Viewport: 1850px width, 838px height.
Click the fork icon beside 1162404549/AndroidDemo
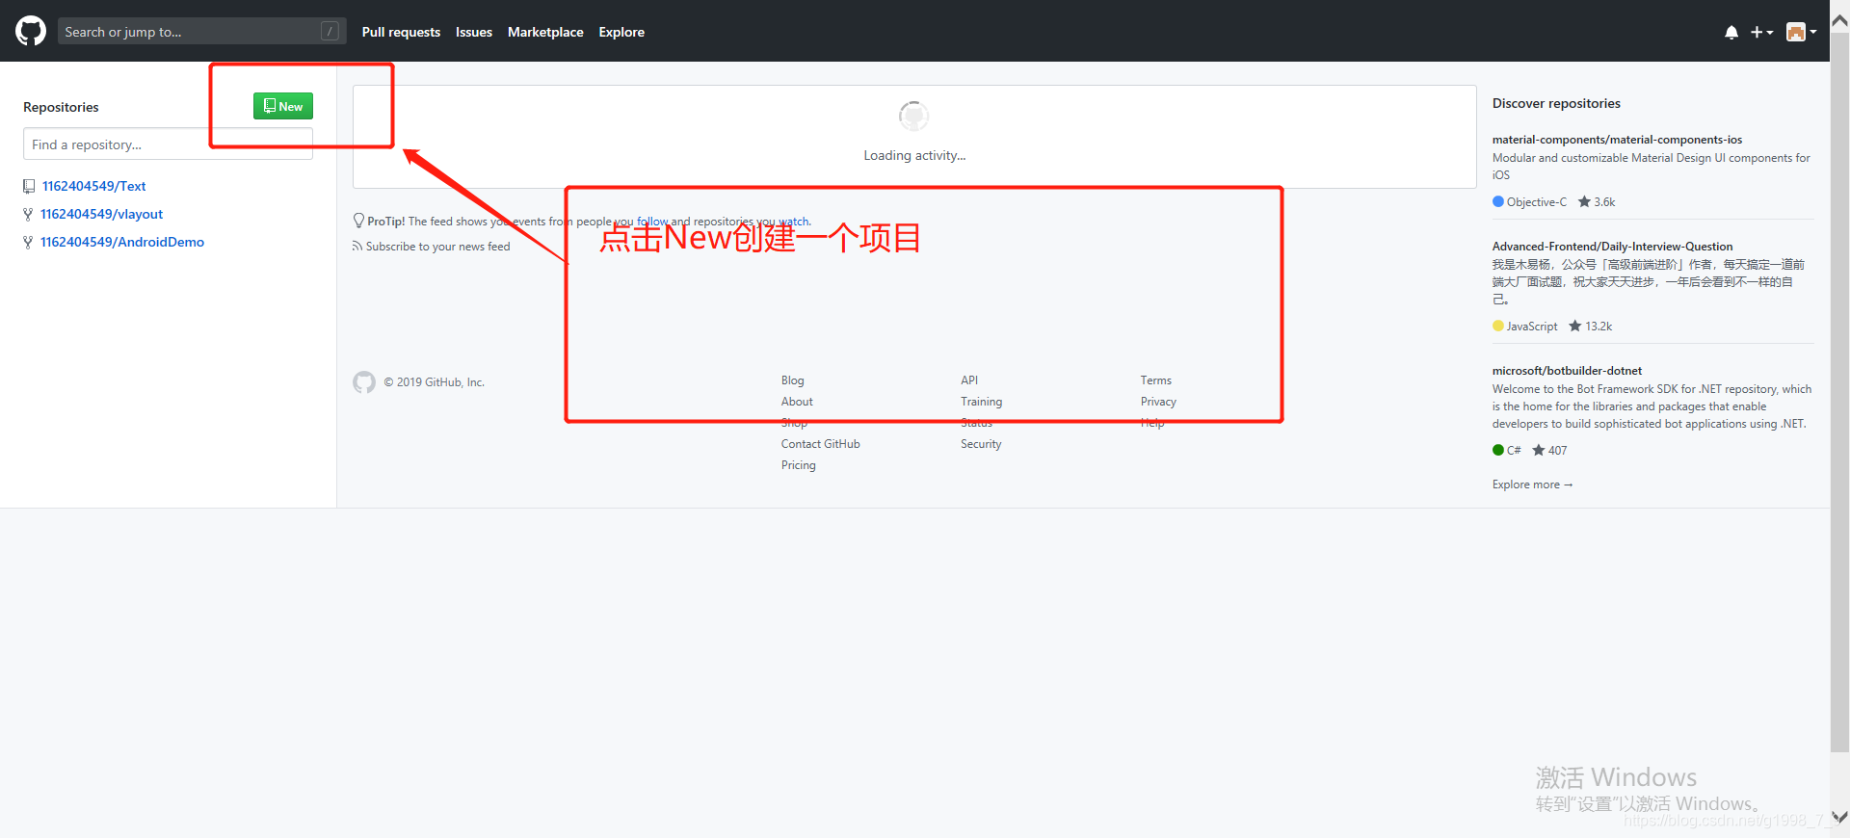point(28,242)
